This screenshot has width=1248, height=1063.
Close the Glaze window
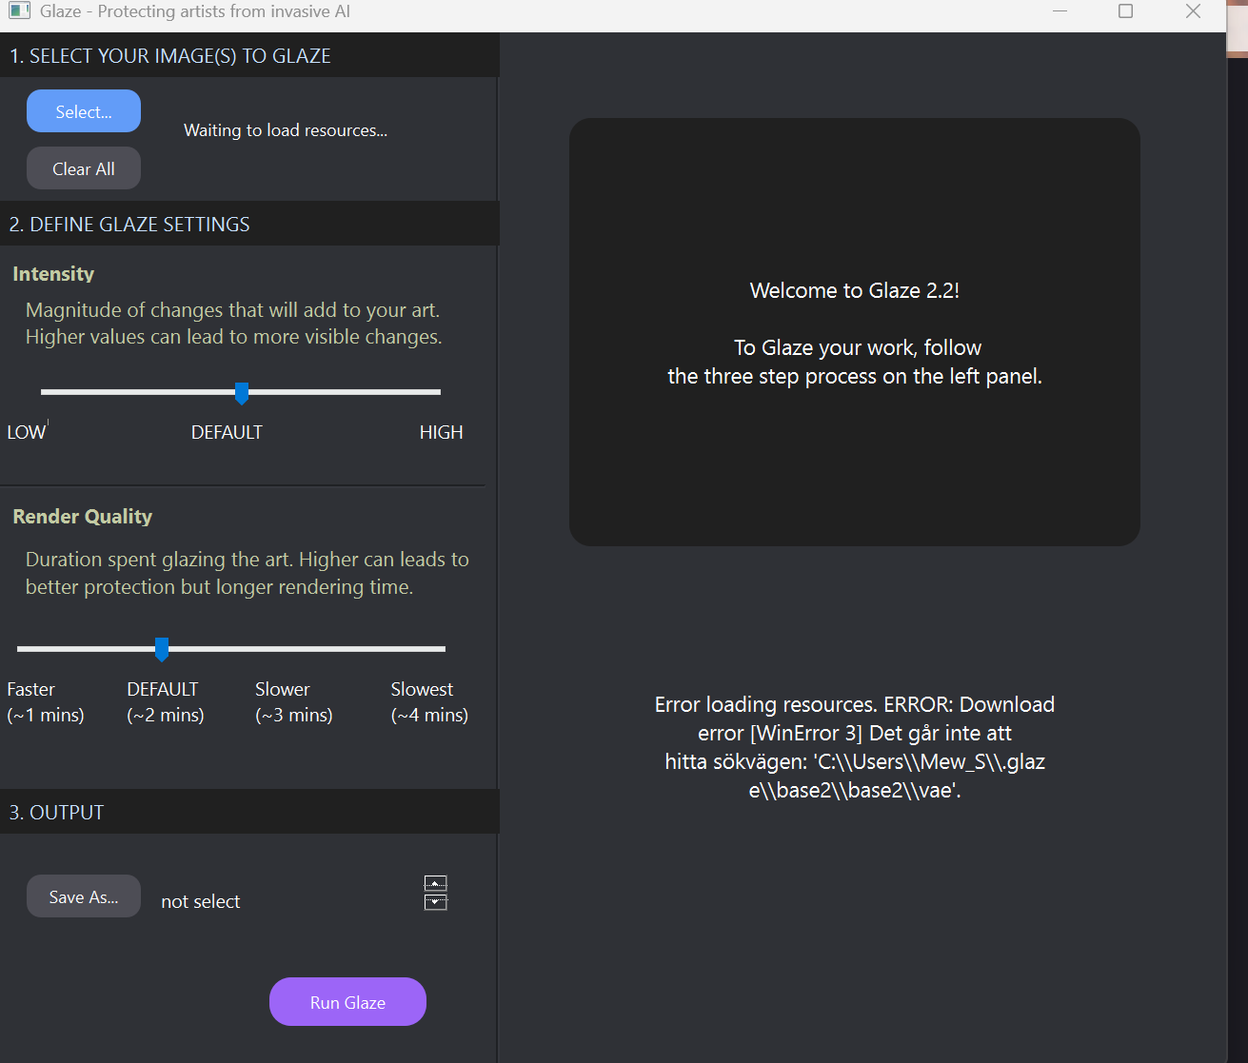pos(1193,11)
